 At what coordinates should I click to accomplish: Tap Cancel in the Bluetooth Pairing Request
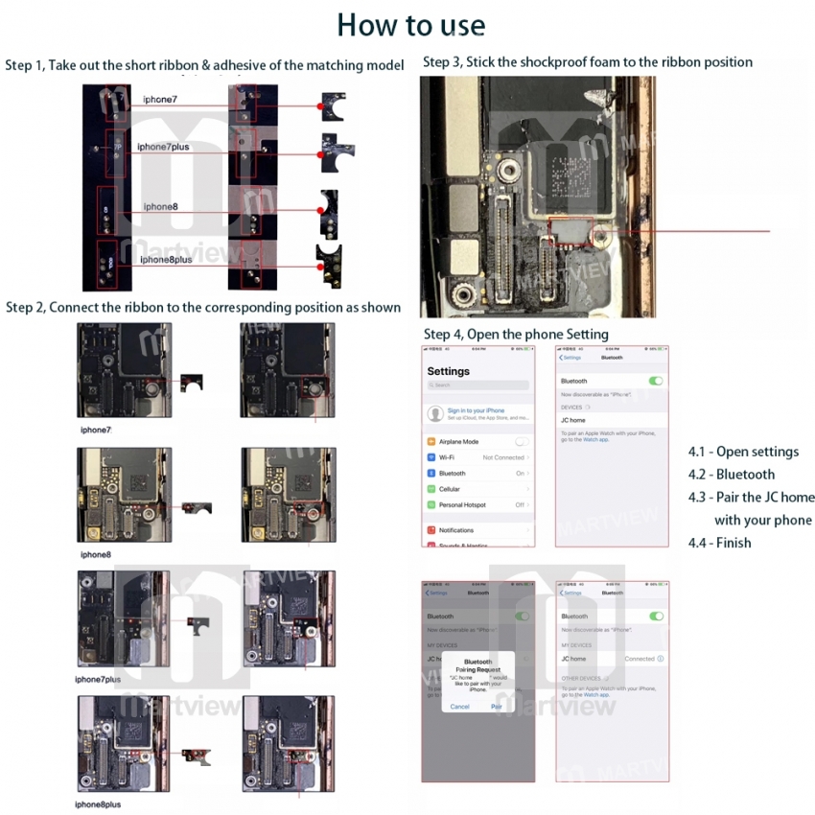[x=459, y=707]
